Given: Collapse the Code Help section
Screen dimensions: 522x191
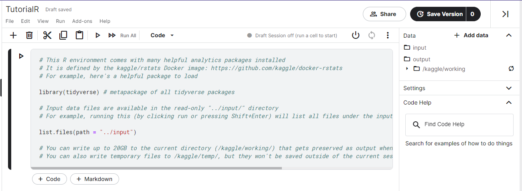Looking at the screenshot, I should 509,103.
